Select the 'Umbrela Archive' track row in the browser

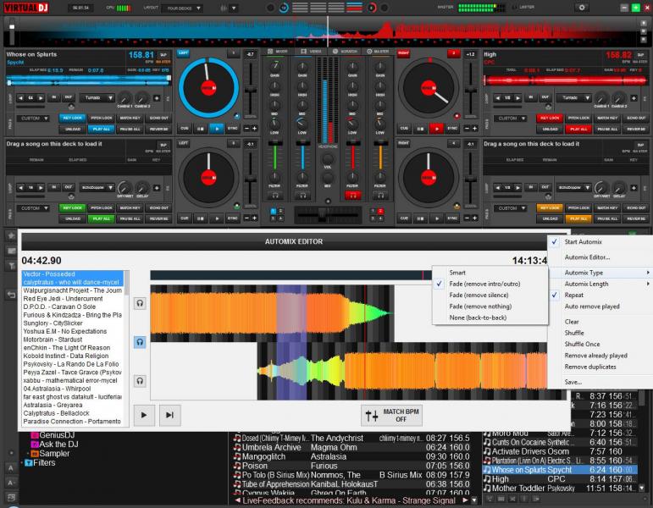(x=351, y=447)
